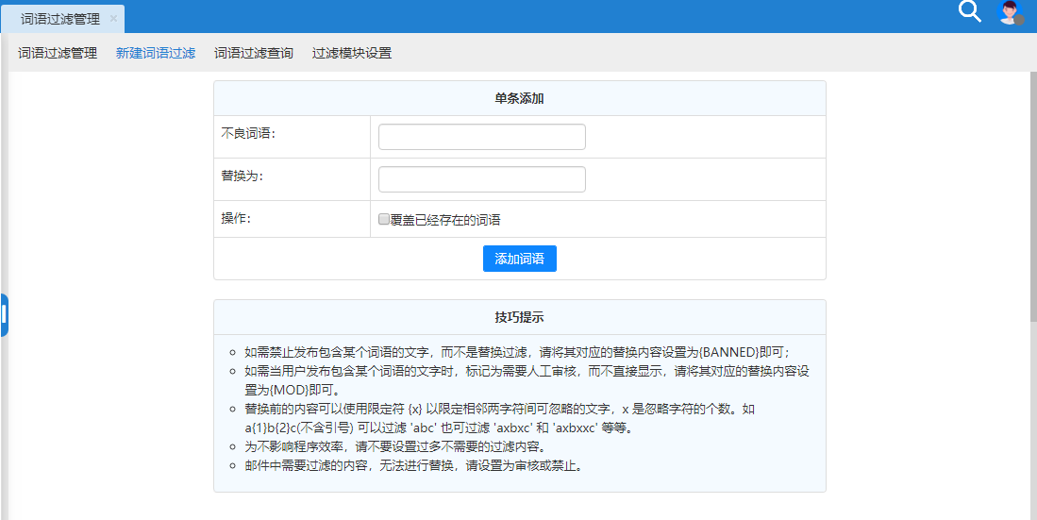Click the first tip about {BANNED}
This screenshot has height=520, width=1037.
click(517, 349)
